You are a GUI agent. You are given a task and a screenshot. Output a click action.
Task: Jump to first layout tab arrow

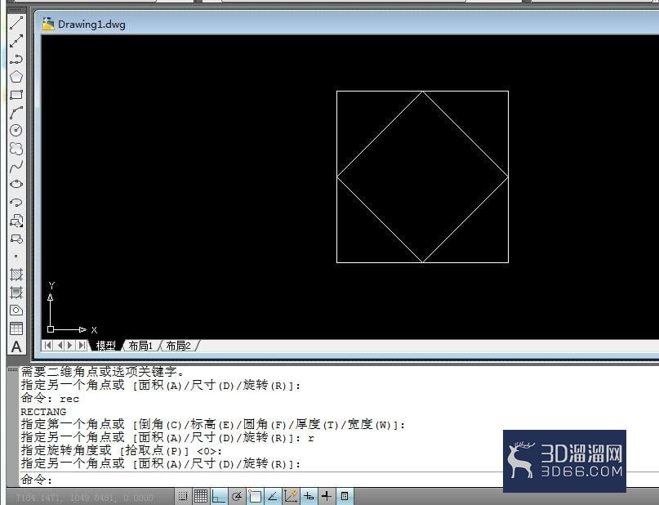click(x=47, y=345)
